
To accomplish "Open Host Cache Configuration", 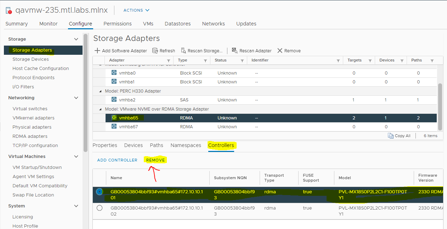I will click(41, 68).
